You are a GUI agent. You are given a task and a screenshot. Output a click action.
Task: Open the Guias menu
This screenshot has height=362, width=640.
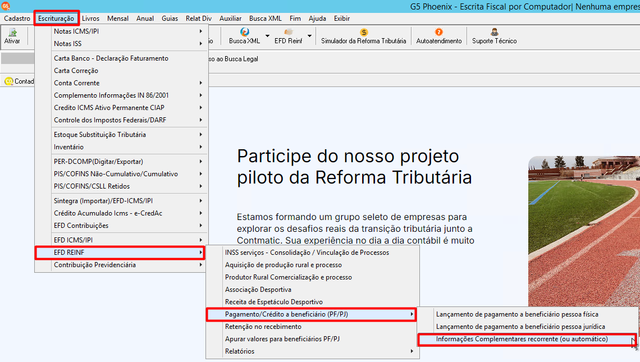[x=170, y=19]
